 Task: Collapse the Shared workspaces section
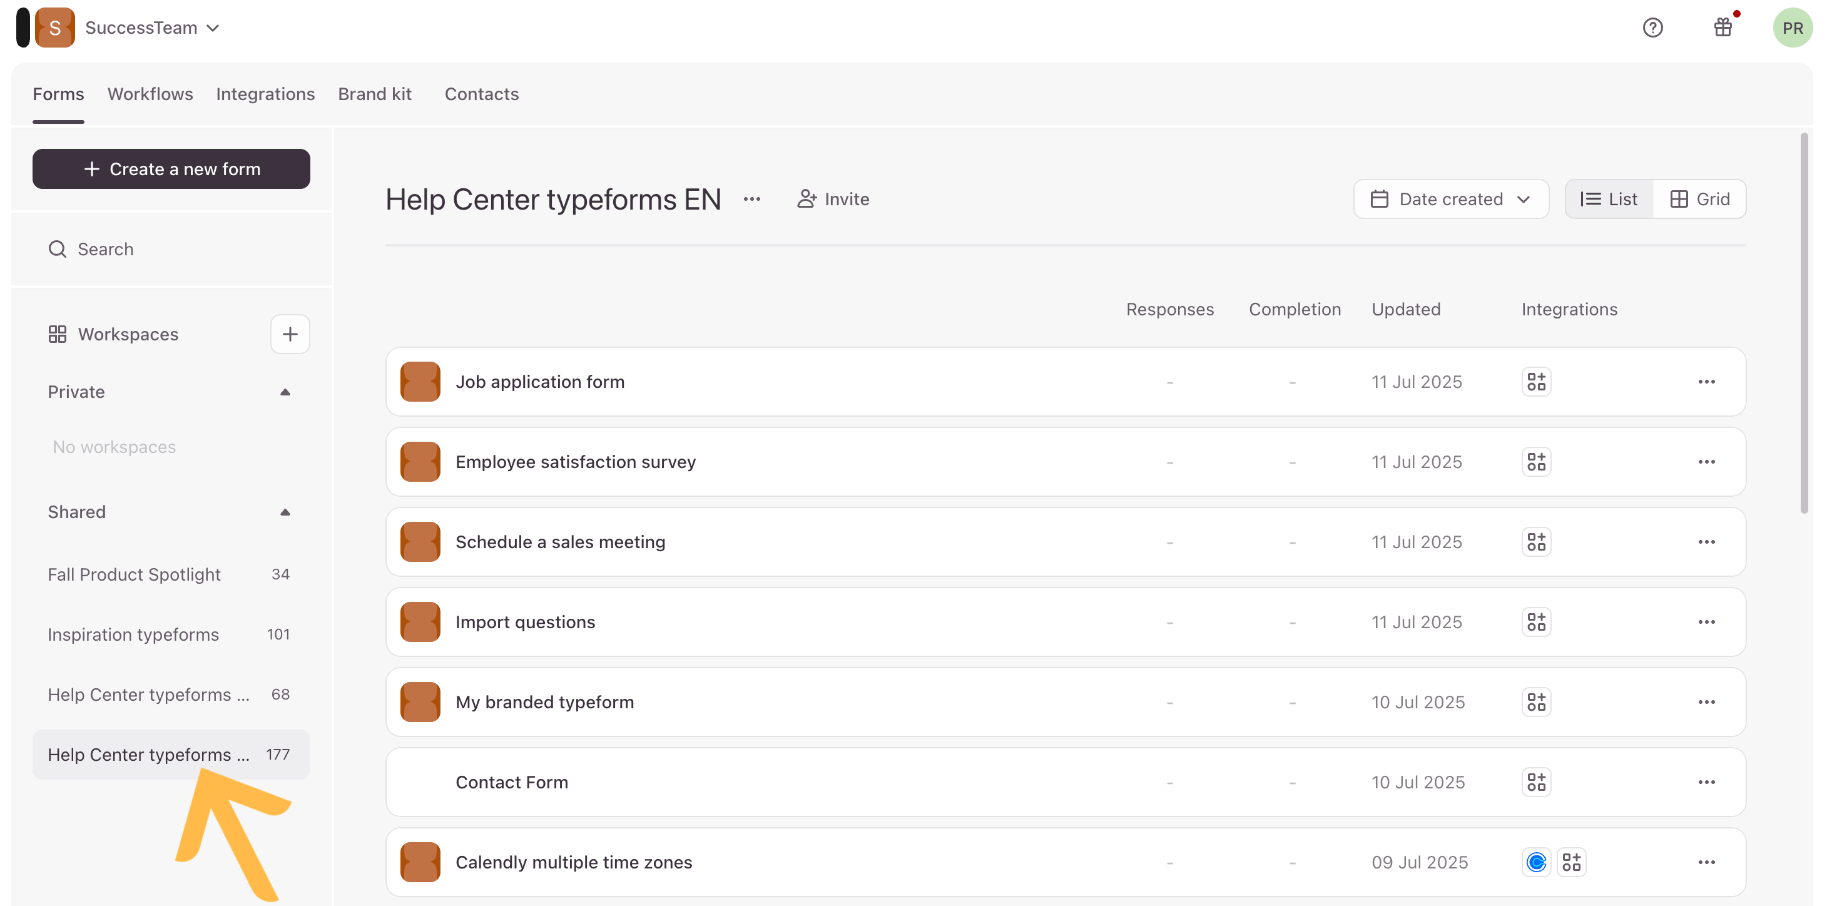(285, 512)
